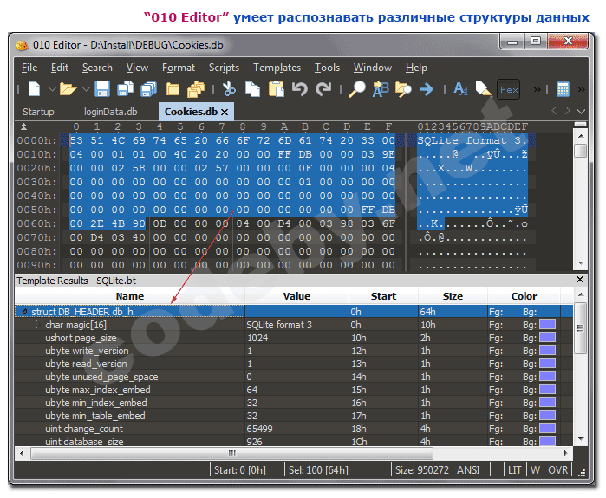Click the Undo arrow icon

[x=300, y=89]
